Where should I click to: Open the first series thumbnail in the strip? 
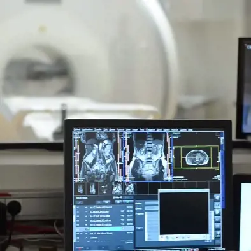pyautogui.click(x=80, y=189)
